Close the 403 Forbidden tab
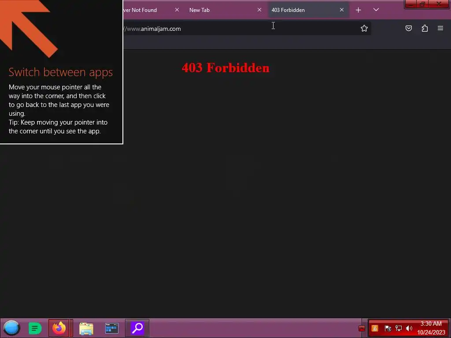 tap(342, 10)
